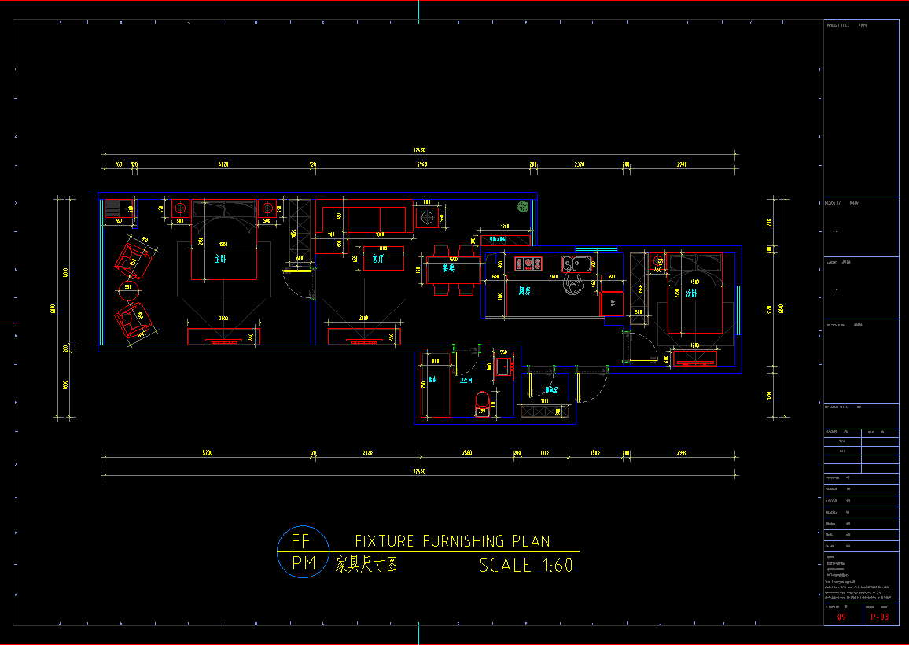
Task: Click the bathroom washbasin symbol
Action: click(500, 366)
